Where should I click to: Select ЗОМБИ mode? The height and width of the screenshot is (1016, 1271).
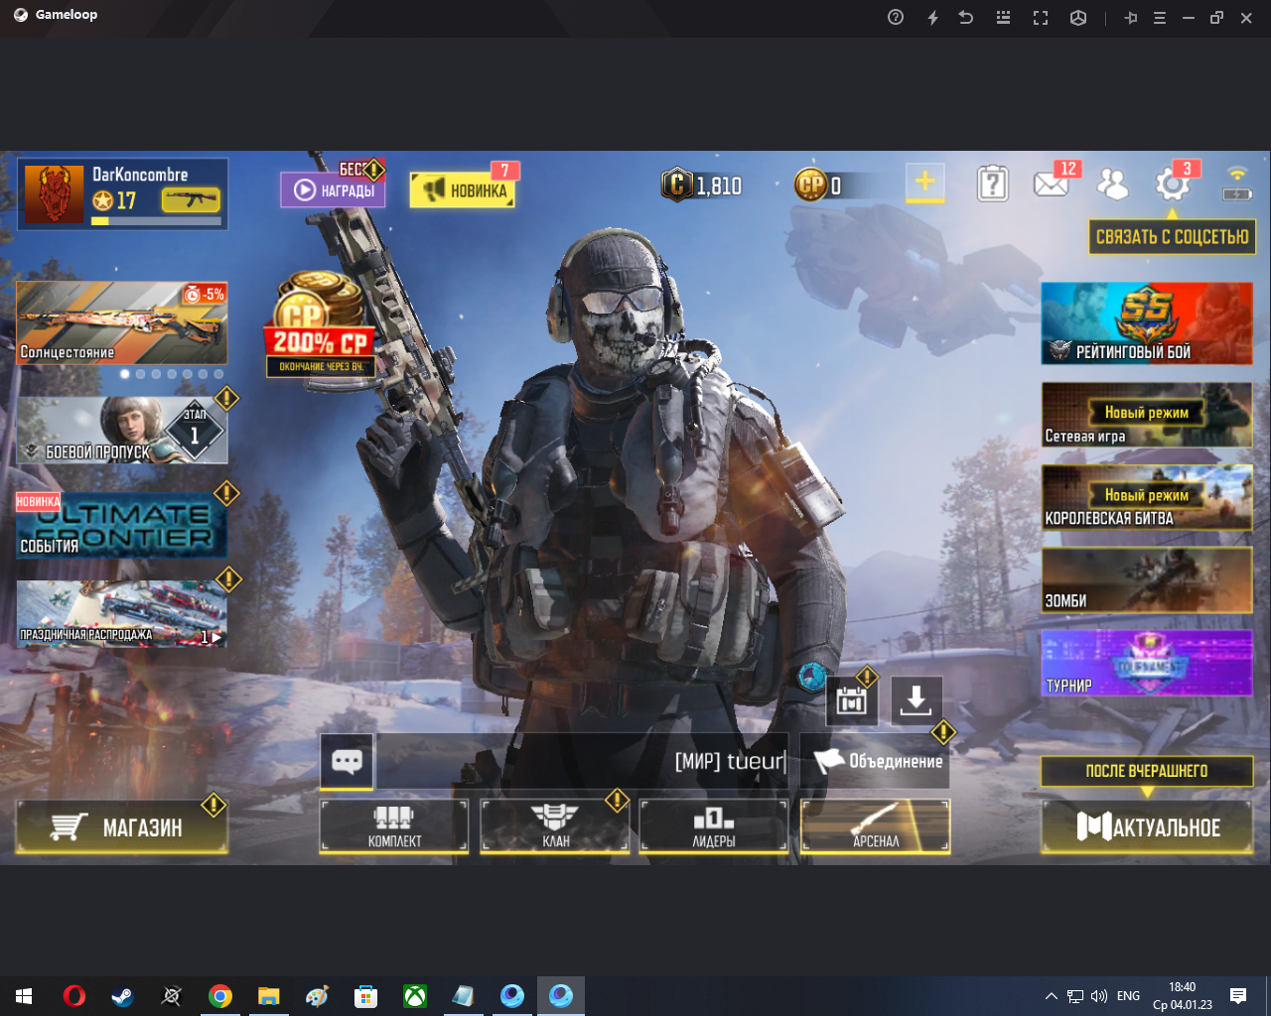tap(1147, 579)
